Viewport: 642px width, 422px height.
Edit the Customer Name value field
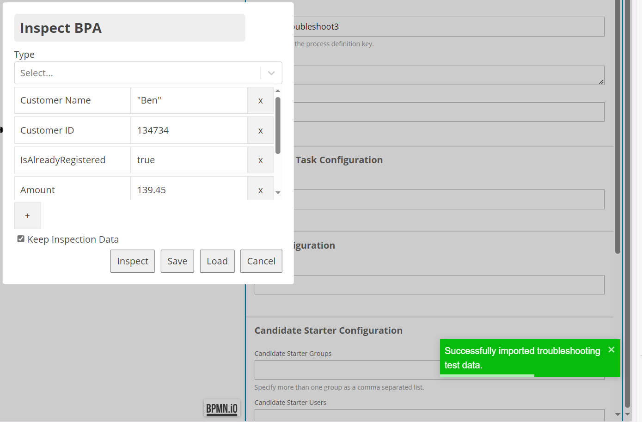coord(189,101)
